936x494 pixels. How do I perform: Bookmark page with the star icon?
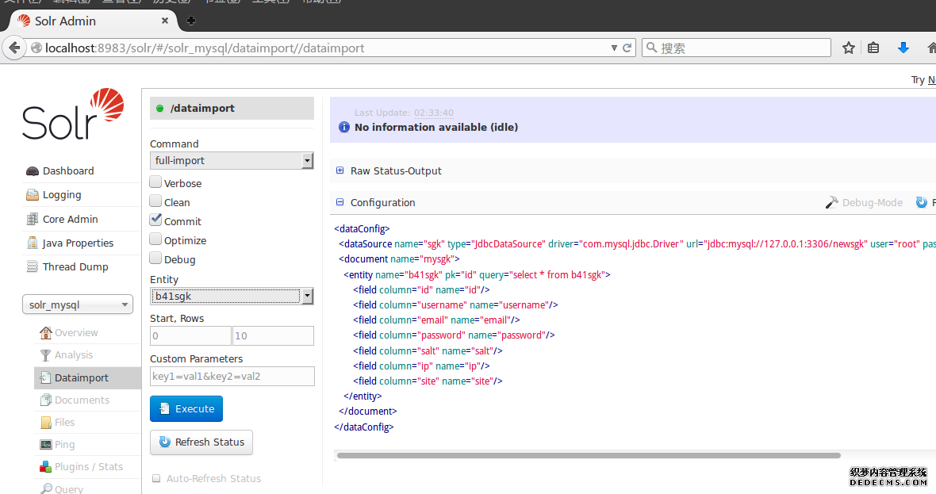click(849, 48)
